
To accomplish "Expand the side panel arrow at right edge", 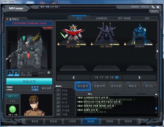I will [x=157, y=51].
